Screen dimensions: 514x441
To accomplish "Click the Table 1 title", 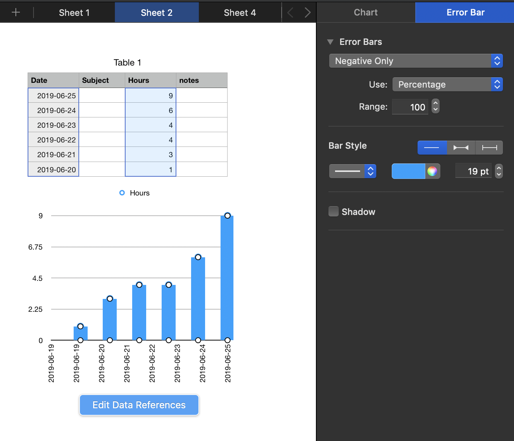I will (127, 63).
